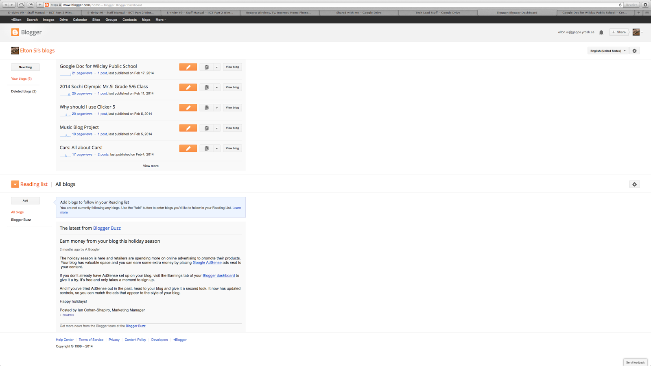Viewport: 651px width, 366px height.
Task: Click the orange Reading list arrow icon
Action: pyautogui.click(x=15, y=184)
